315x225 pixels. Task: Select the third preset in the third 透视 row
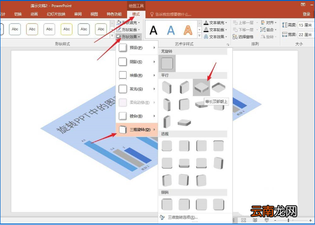(201, 180)
